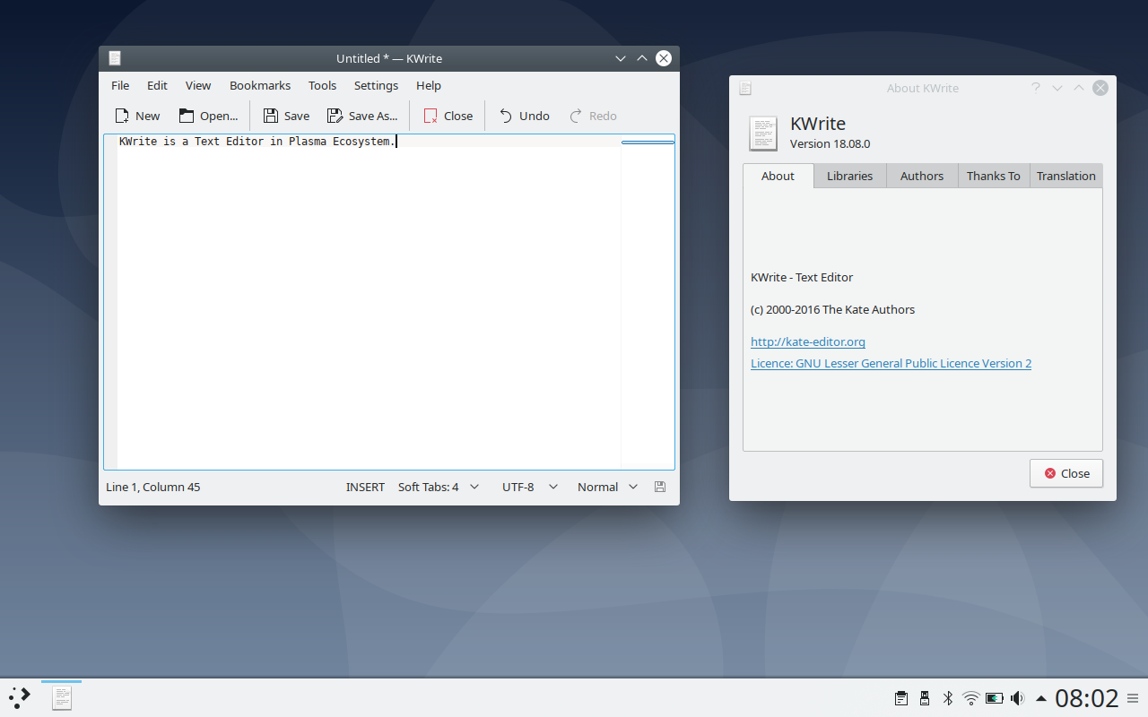Switch to the Authors tab
The image size is (1148, 717).
921,176
